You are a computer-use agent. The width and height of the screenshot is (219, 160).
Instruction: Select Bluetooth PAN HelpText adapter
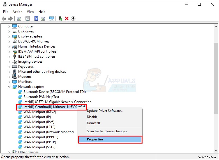[41, 97]
